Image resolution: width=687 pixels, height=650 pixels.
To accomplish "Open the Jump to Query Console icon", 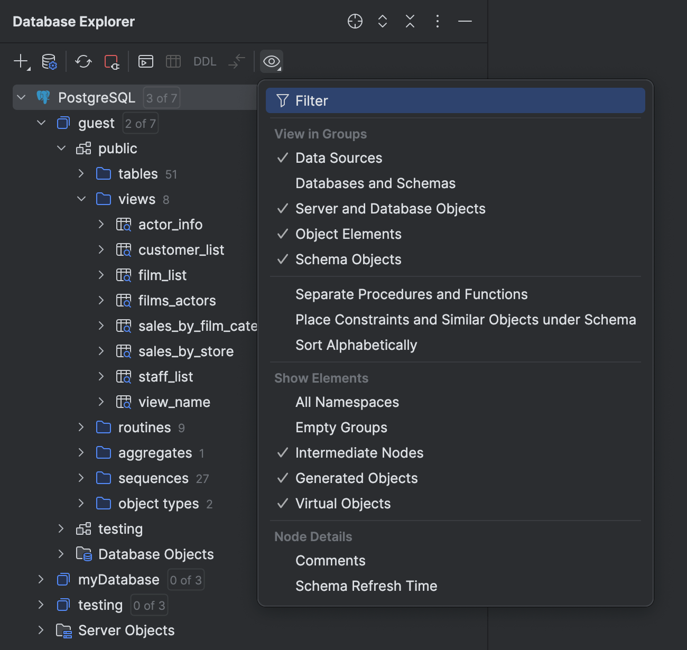I will [145, 62].
